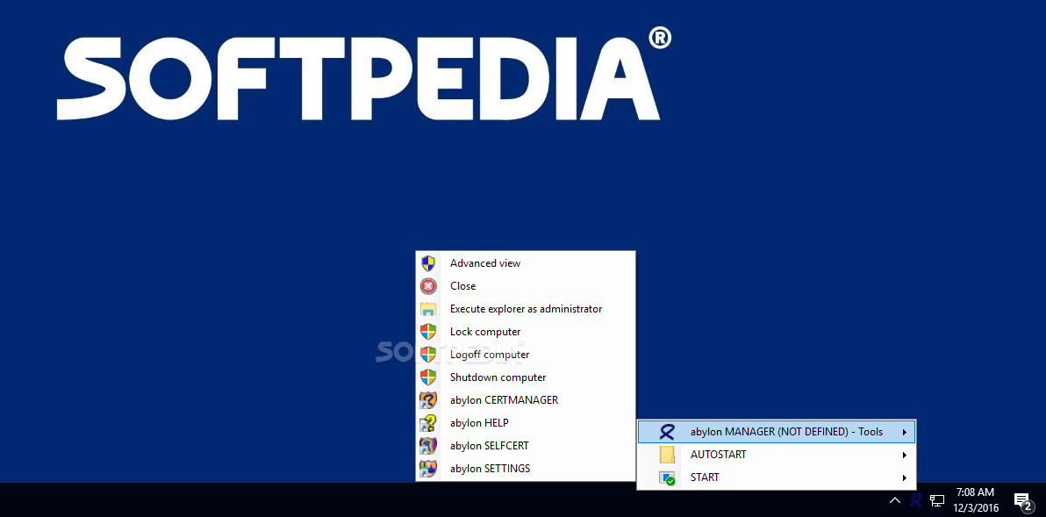This screenshot has height=517, width=1046.
Task: Open abylon SETTINGS entry
Action: [x=525, y=469]
